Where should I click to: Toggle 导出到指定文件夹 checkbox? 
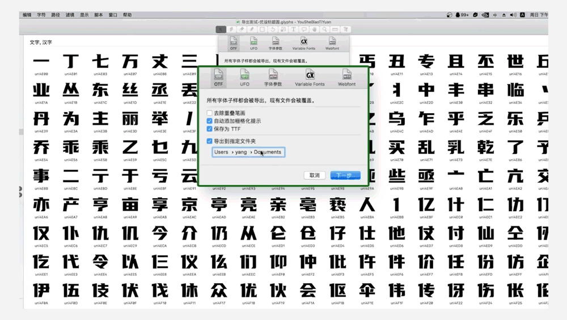(x=209, y=141)
